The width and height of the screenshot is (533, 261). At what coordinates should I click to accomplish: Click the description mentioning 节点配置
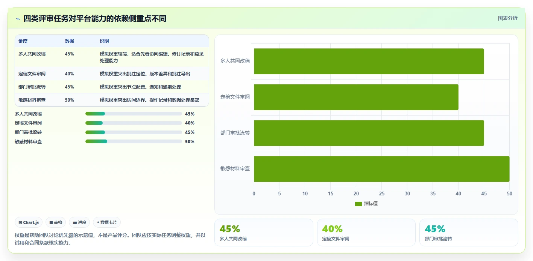pyautogui.click(x=140, y=87)
